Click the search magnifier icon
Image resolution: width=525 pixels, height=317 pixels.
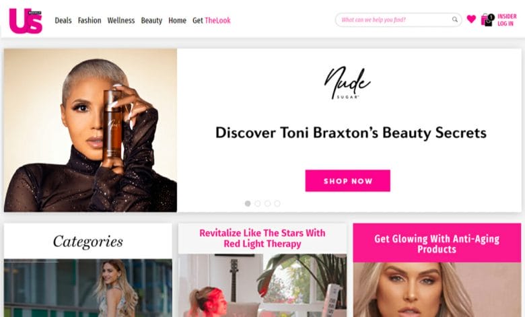[x=455, y=20]
